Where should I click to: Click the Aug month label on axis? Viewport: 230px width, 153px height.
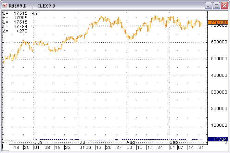coord(130,142)
